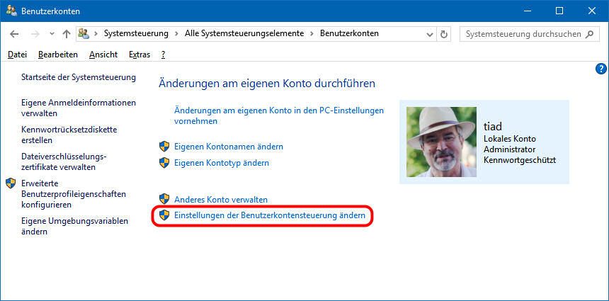Click Eigenen Kontotyp ändern link
This screenshot has height=301, width=609.
tap(222, 163)
